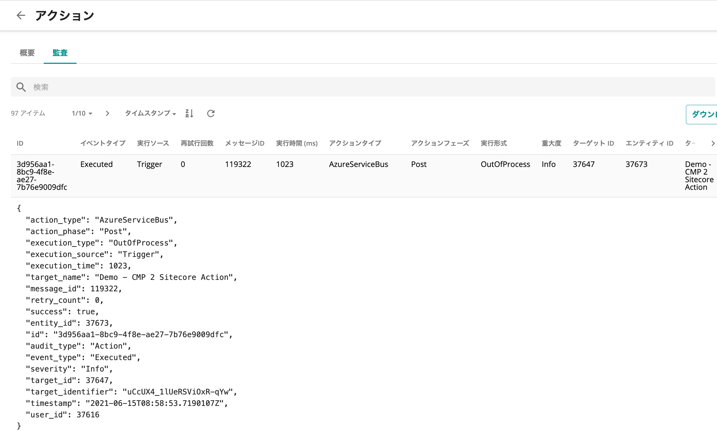This screenshot has height=431, width=717.
Task: Click the "message_id": 119322 JSON line
Action: [74, 289]
